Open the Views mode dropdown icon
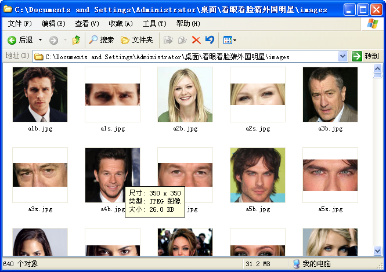This screenshot has height=272, width=386. (229, 40)
